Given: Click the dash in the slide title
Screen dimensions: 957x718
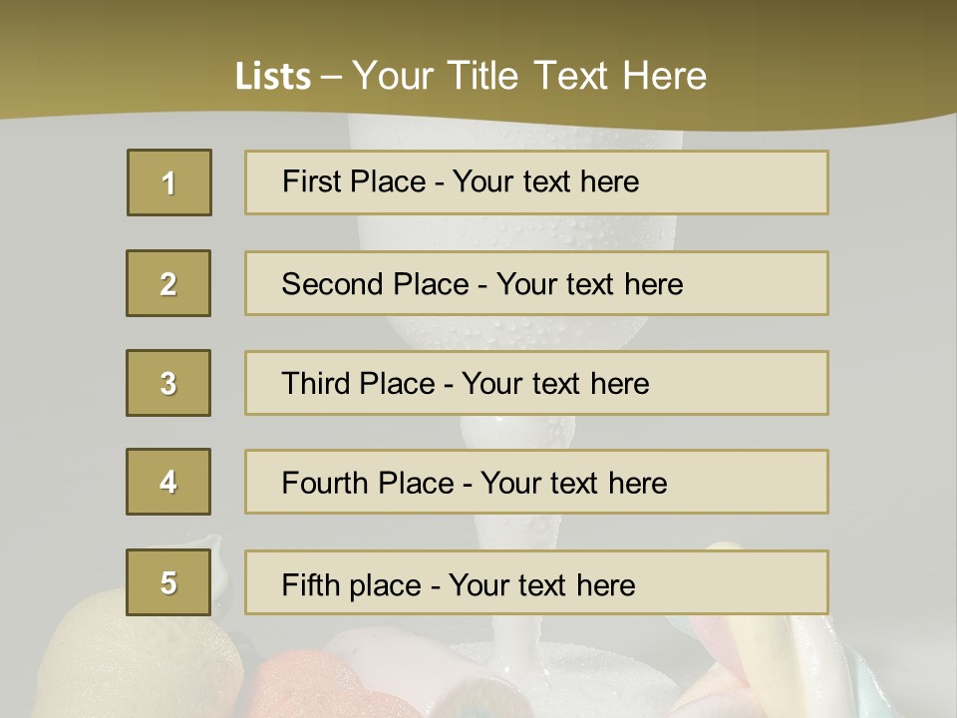Looking at the screenshot, I should pos(331,77).
